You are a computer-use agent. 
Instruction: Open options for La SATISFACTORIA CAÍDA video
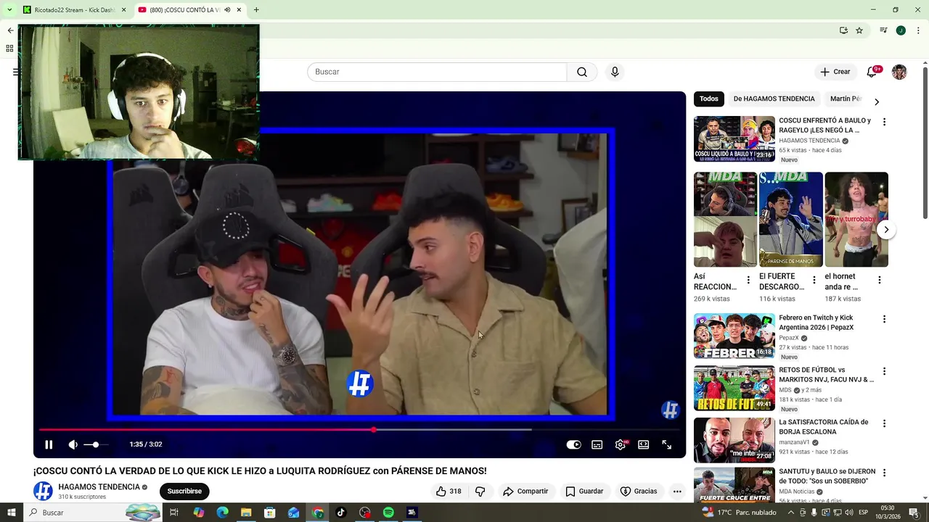(884, 423)
